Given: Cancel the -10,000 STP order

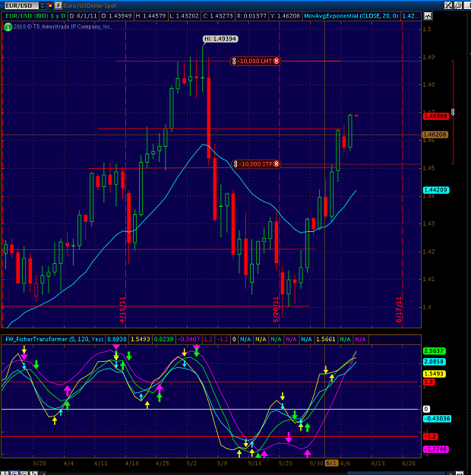Looking at the screenshot, I should (x=277, y=164).
